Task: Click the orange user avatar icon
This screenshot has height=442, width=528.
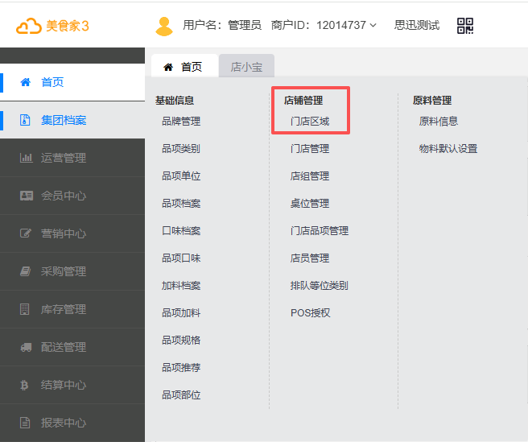Action: click(164, 26)
